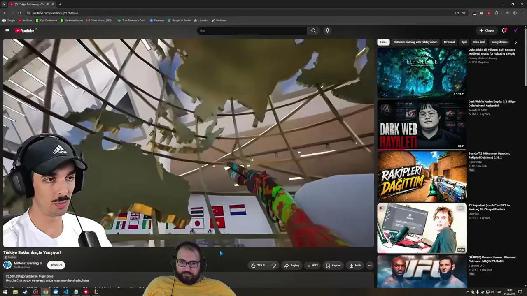Viewport: 527px width, 296px height.
Task: Go back in browser history
Action: tap(5, 13)
